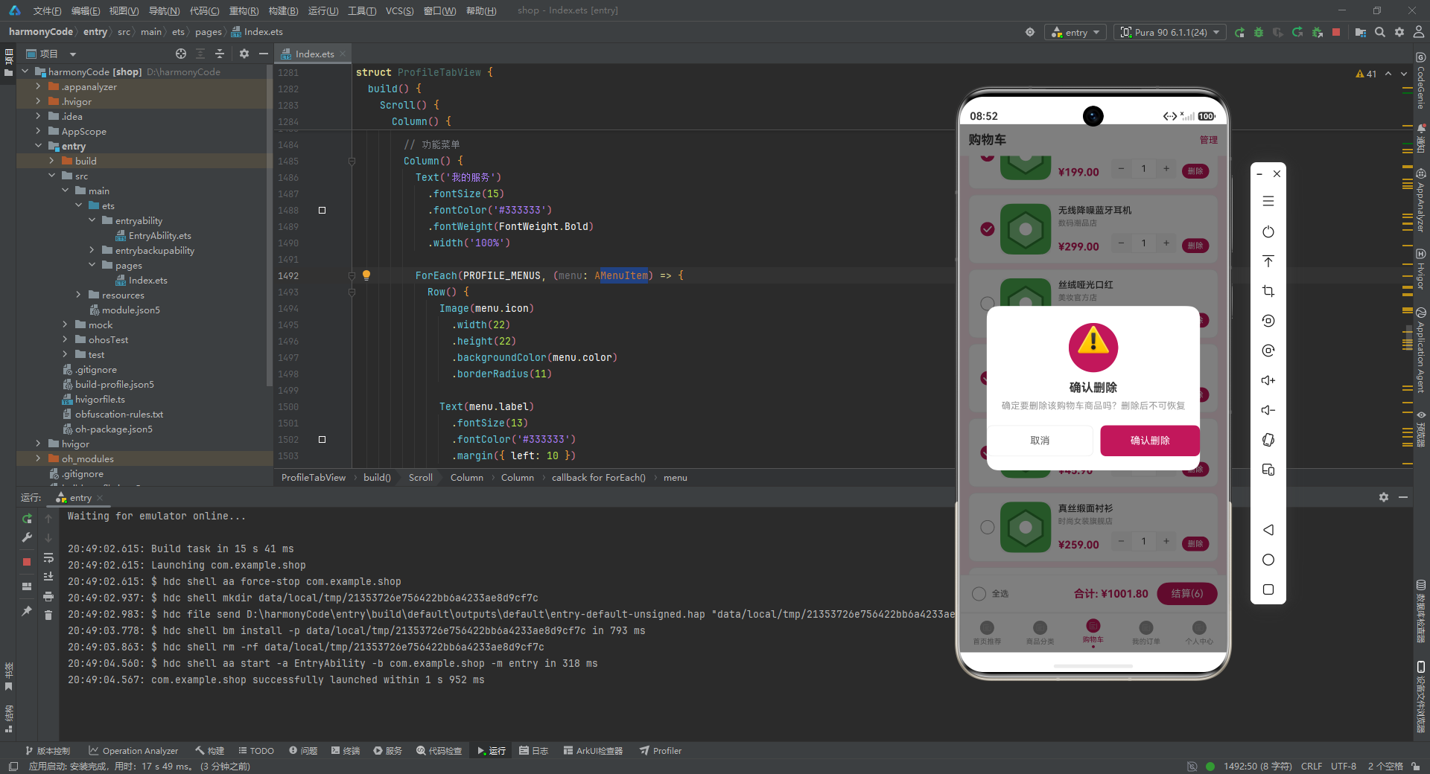Open the entry run configuration dropdown
The height and width of the screenshot is (774, 1430).
click(x=1075, y=32)
